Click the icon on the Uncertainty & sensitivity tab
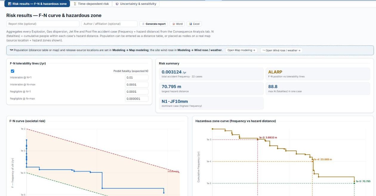 (x=117, y=4)
